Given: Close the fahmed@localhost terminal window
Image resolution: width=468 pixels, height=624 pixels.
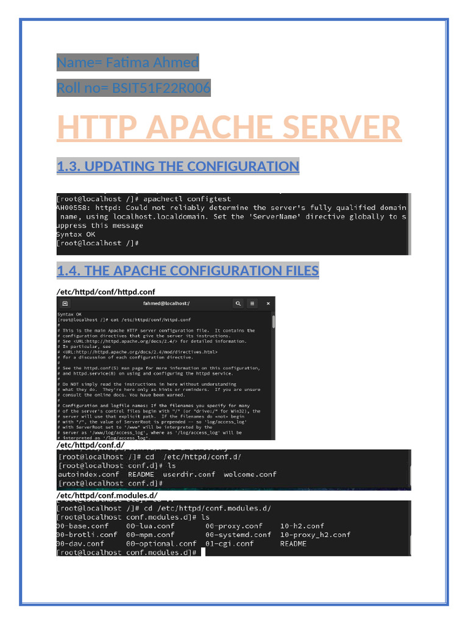Looking at the screenshot, I should [x=268, y=303].
